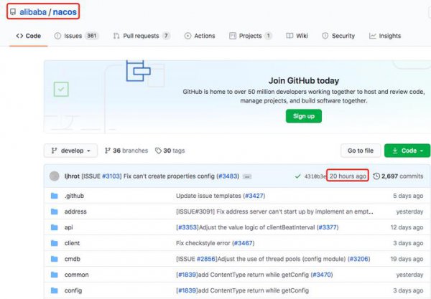Click the Sign up button
This screenshot has height=299, width=431.
[x=303, y=116]
